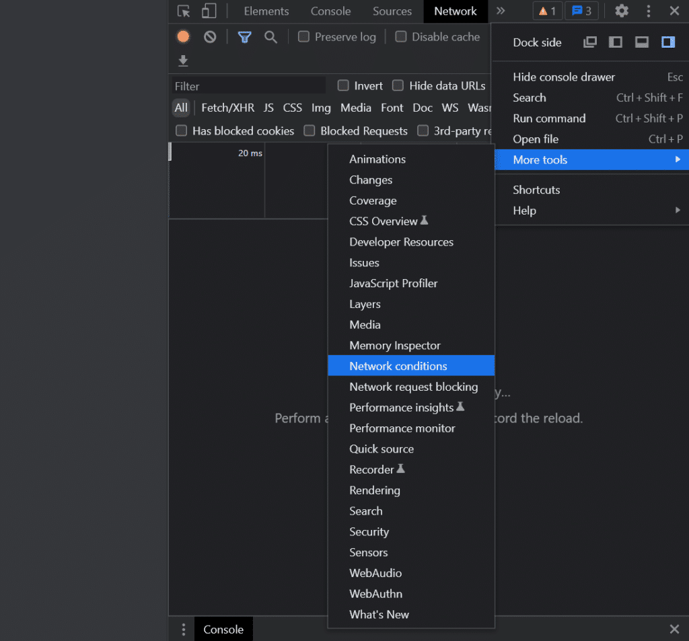Click the Shortcuts menu entry
Screen dimensions: 689x641
pos(536,190)
